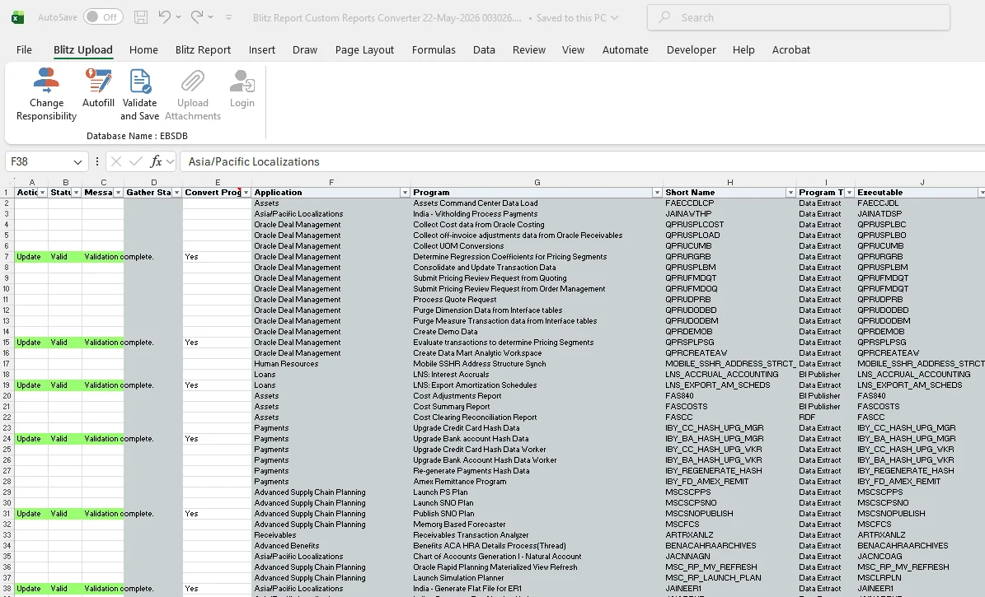The image size is (985, 597).
Task: Open the Redo history dropdown arrow
Action: 210,17
